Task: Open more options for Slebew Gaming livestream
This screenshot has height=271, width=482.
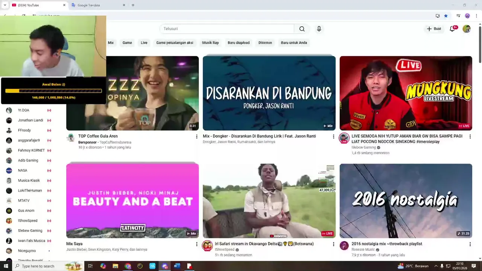Action: click(x=470, y=137)
